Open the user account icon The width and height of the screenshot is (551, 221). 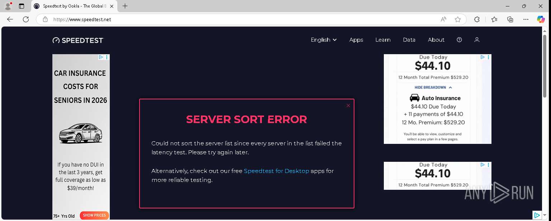[x=477, y=40]
